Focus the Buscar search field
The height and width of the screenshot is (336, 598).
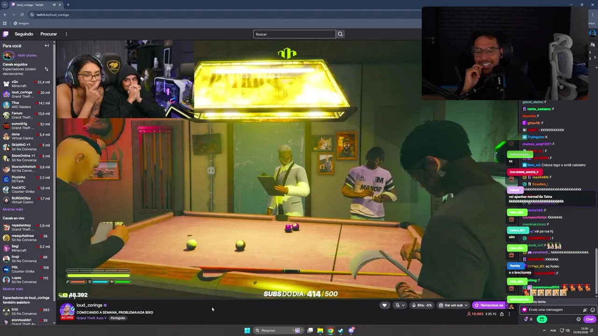[x=294, y=34]
